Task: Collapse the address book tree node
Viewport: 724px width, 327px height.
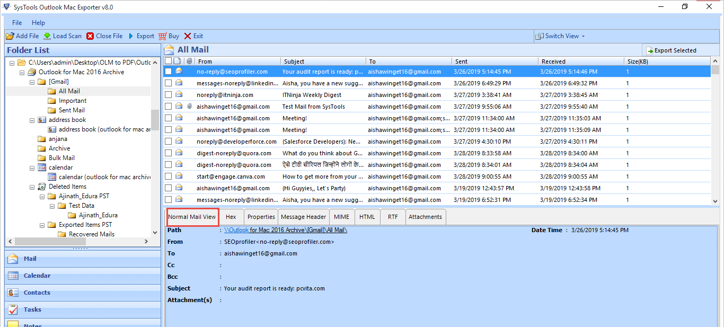Action: point(32,120)
